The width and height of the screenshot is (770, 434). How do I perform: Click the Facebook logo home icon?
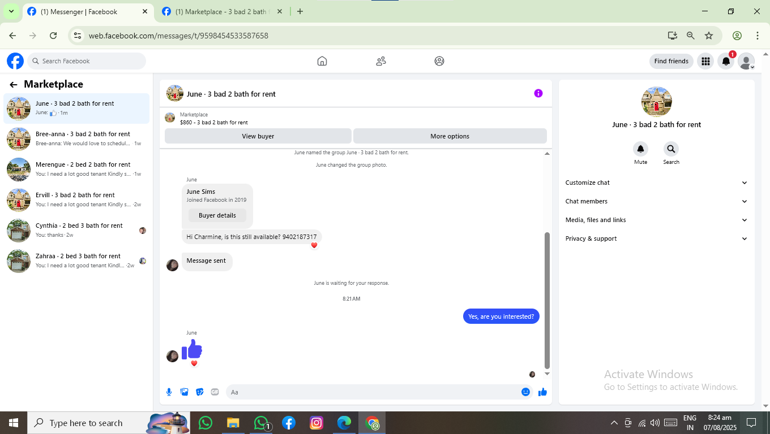15,61
